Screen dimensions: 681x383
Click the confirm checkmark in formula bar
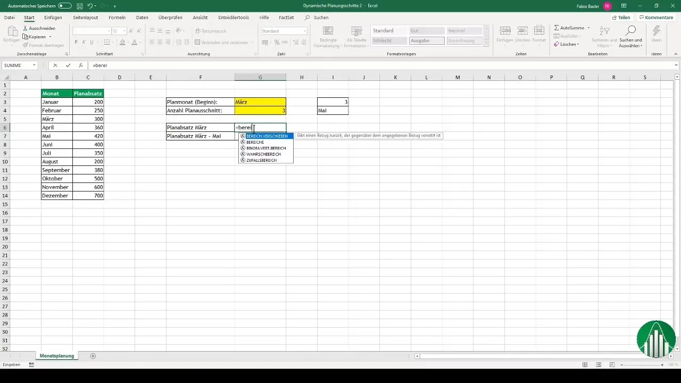tap(68, 65)
